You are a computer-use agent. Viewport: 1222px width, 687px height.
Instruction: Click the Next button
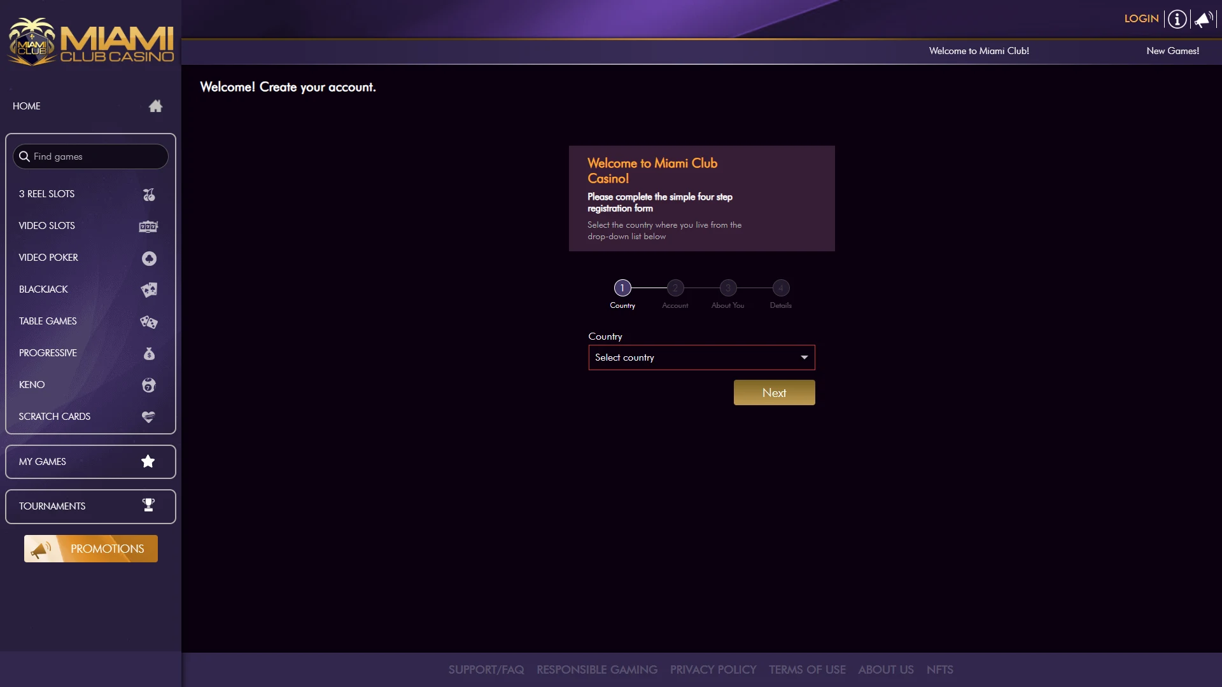pos(774,392)
